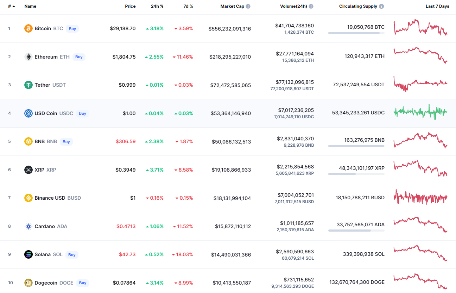Click Solana volume $2,590,590,663

pos(296,252)
